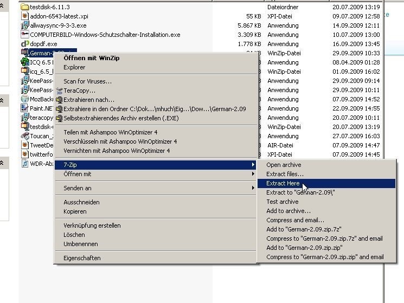Click the WDR audio file icon

coord(25,164)
